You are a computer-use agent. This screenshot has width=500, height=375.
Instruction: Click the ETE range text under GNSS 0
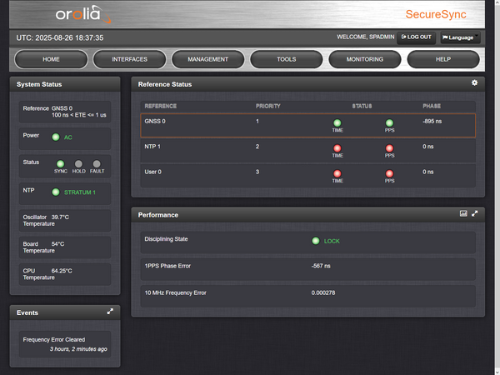(x=79, y=115)
